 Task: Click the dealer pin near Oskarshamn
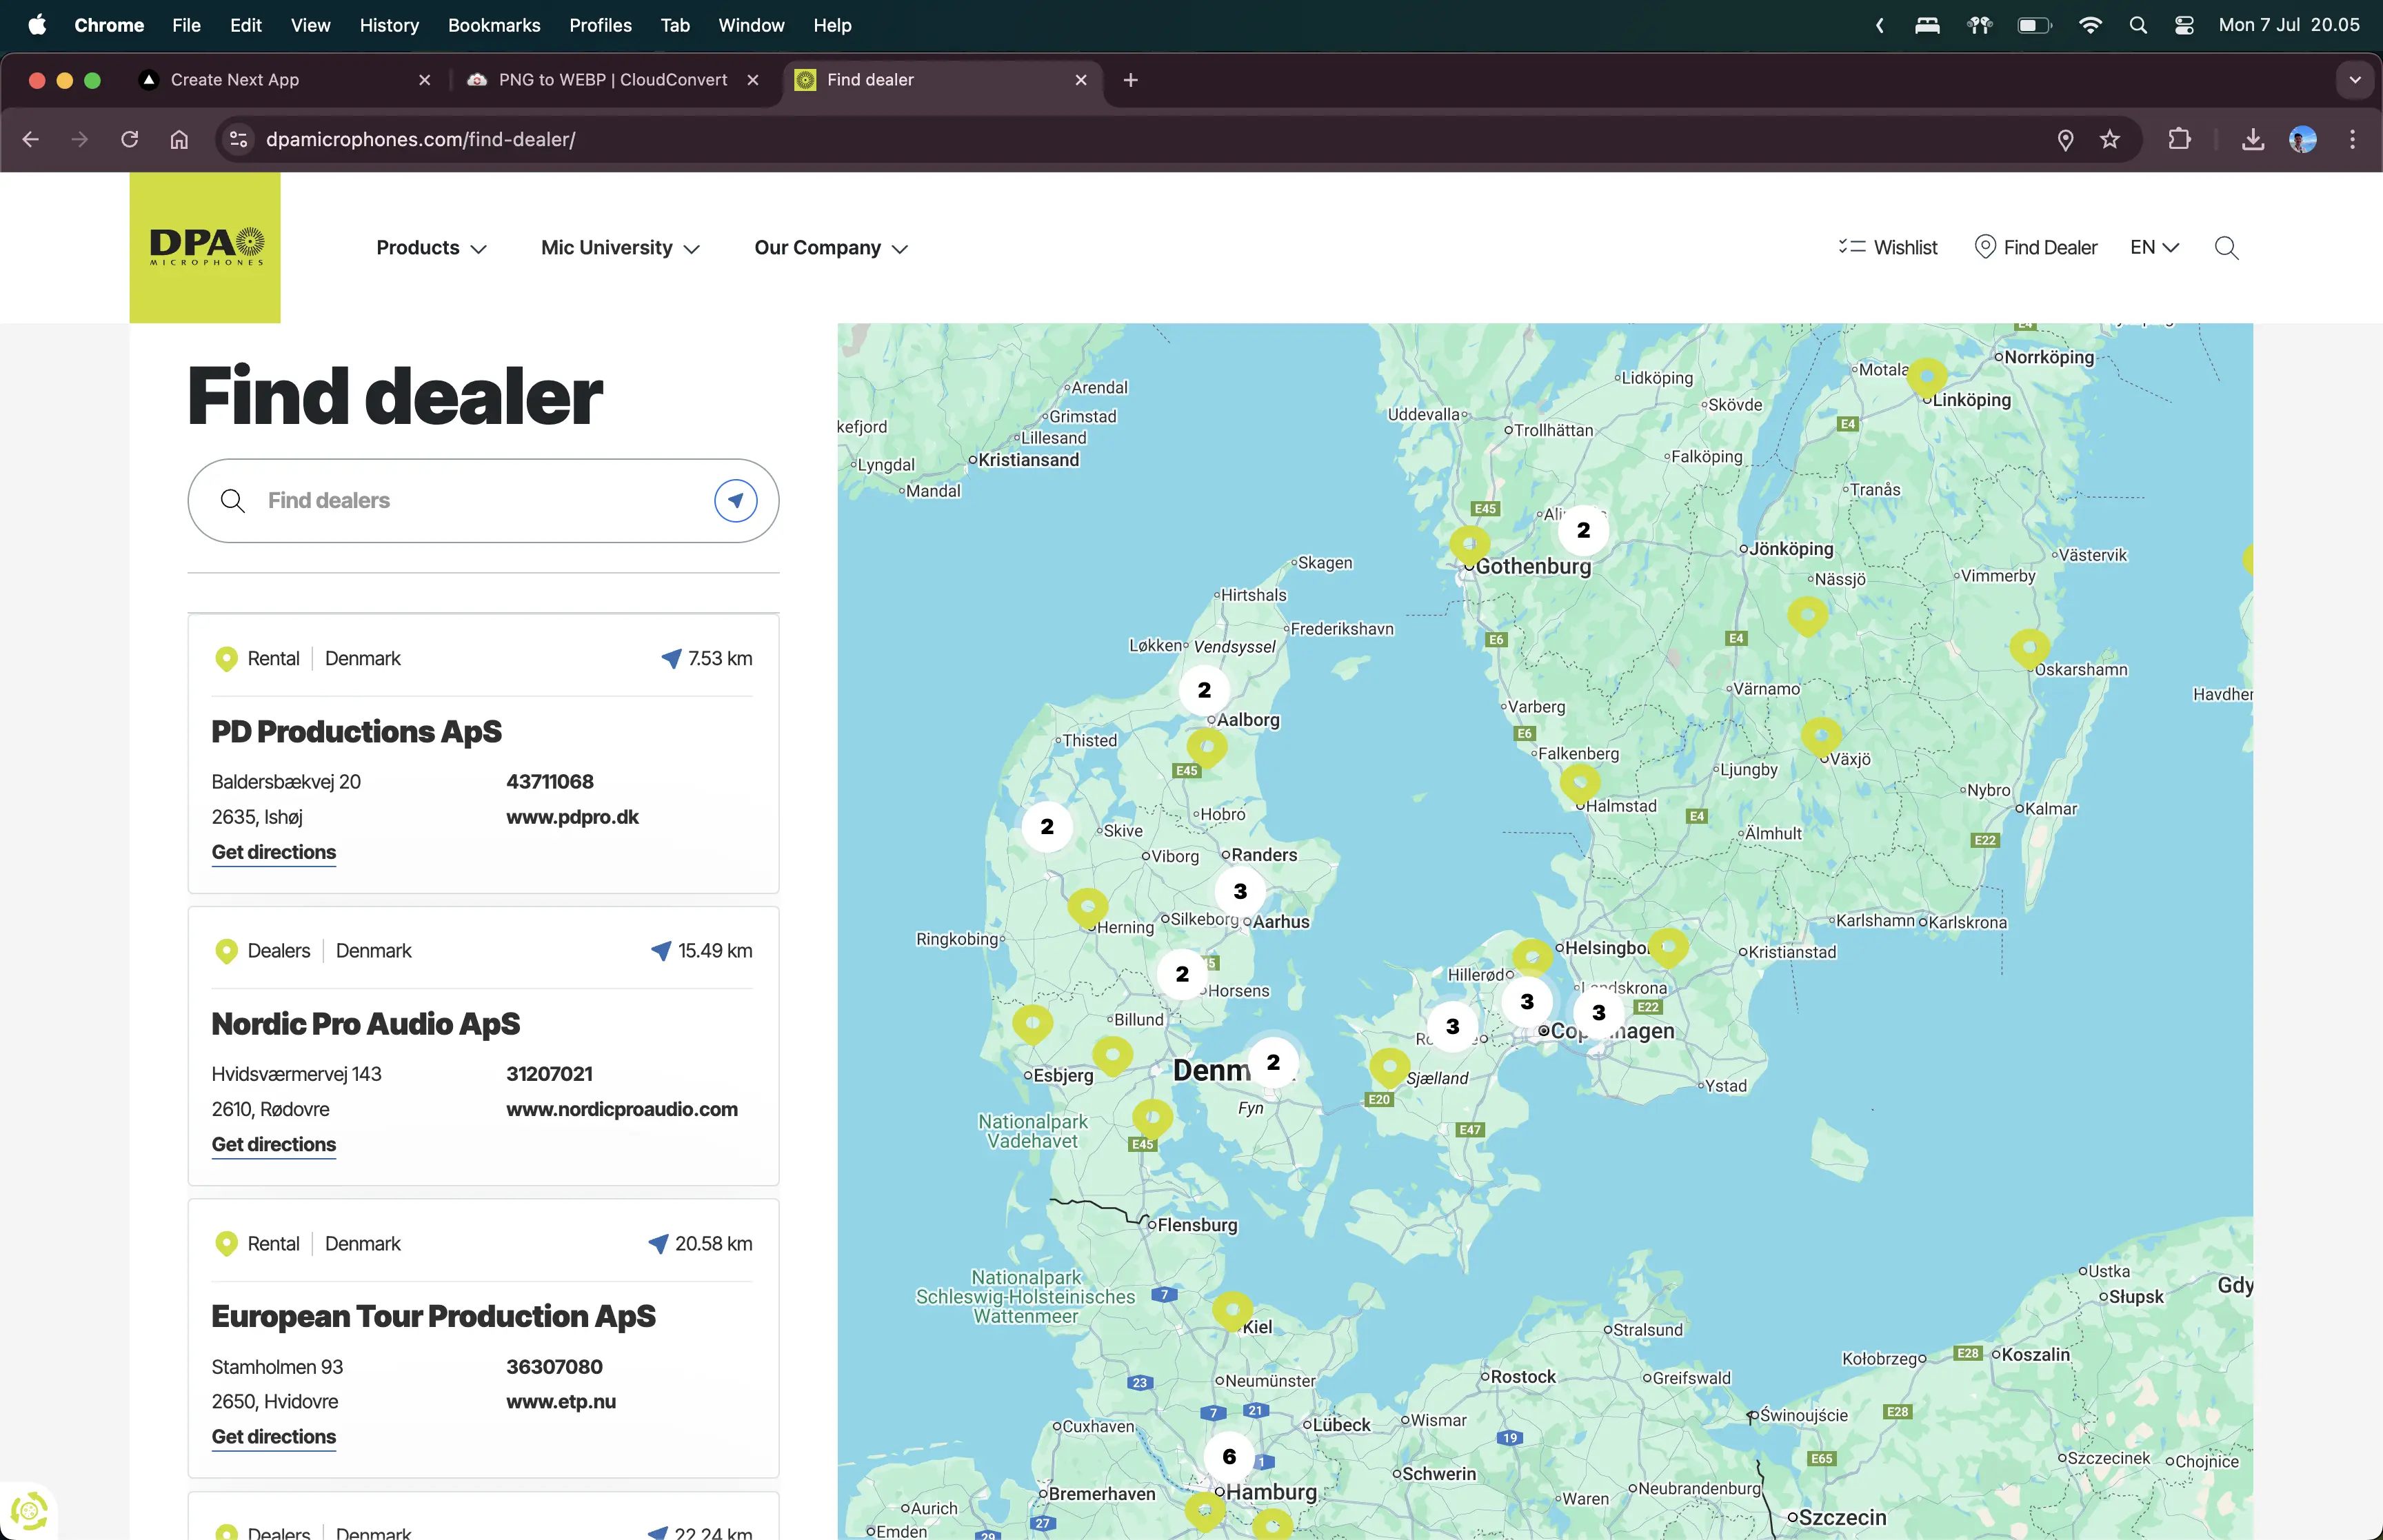click(2029, 648)
